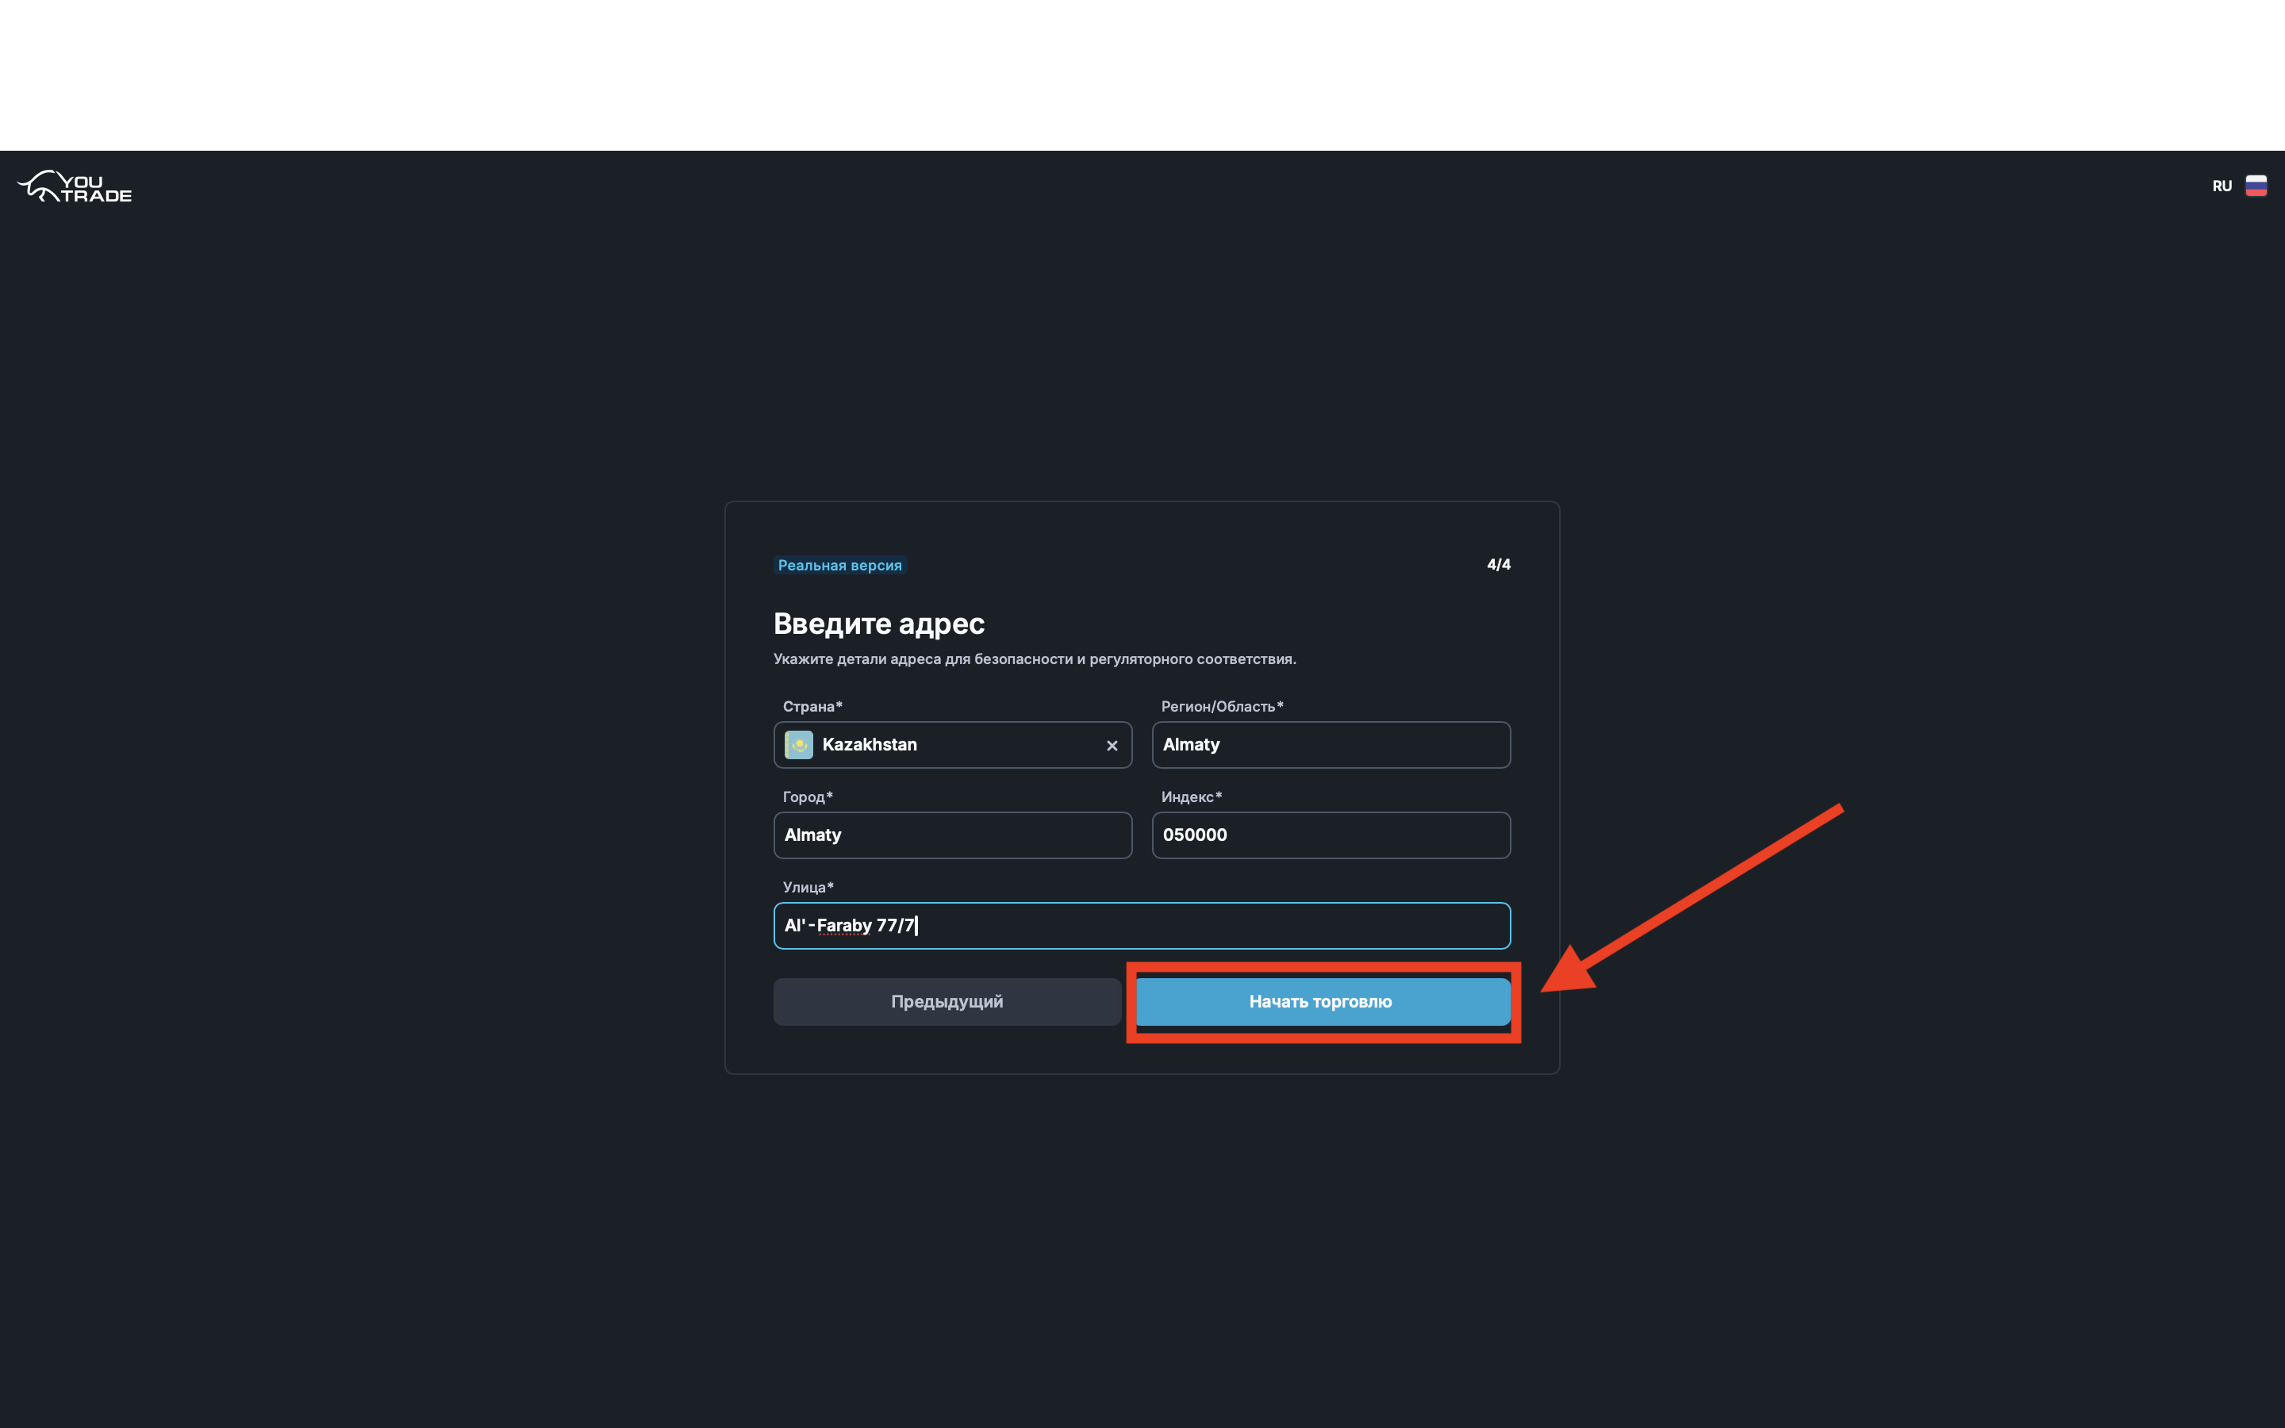Clear the selected country with X
Viewport: 2285px width, 1428px height.
pyautogui.click(x=1112, y=746)
